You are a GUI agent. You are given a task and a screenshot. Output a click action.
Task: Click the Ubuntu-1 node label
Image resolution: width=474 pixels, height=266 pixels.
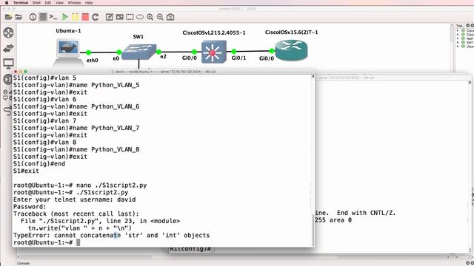(x=68, y=31)
